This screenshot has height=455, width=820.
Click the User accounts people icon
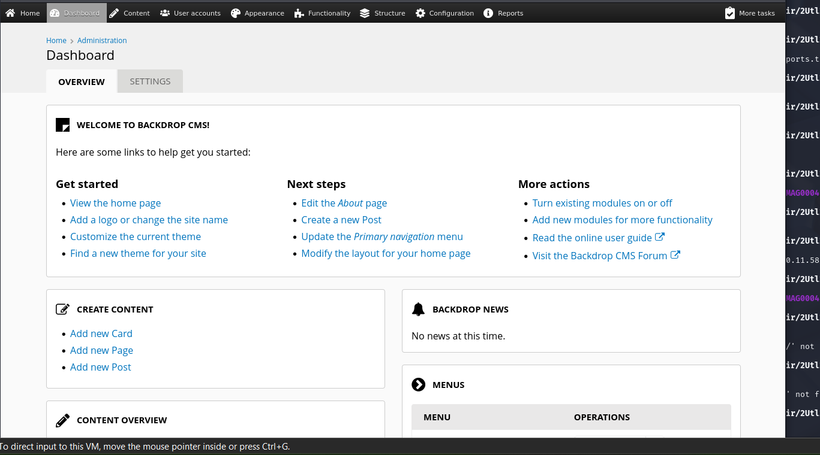coord(164,13)
